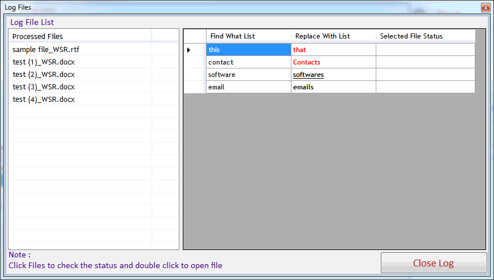This screenshot has width=494, height=280.
Task: Select the 'email' find cell
Action: (x=248, y=87)
